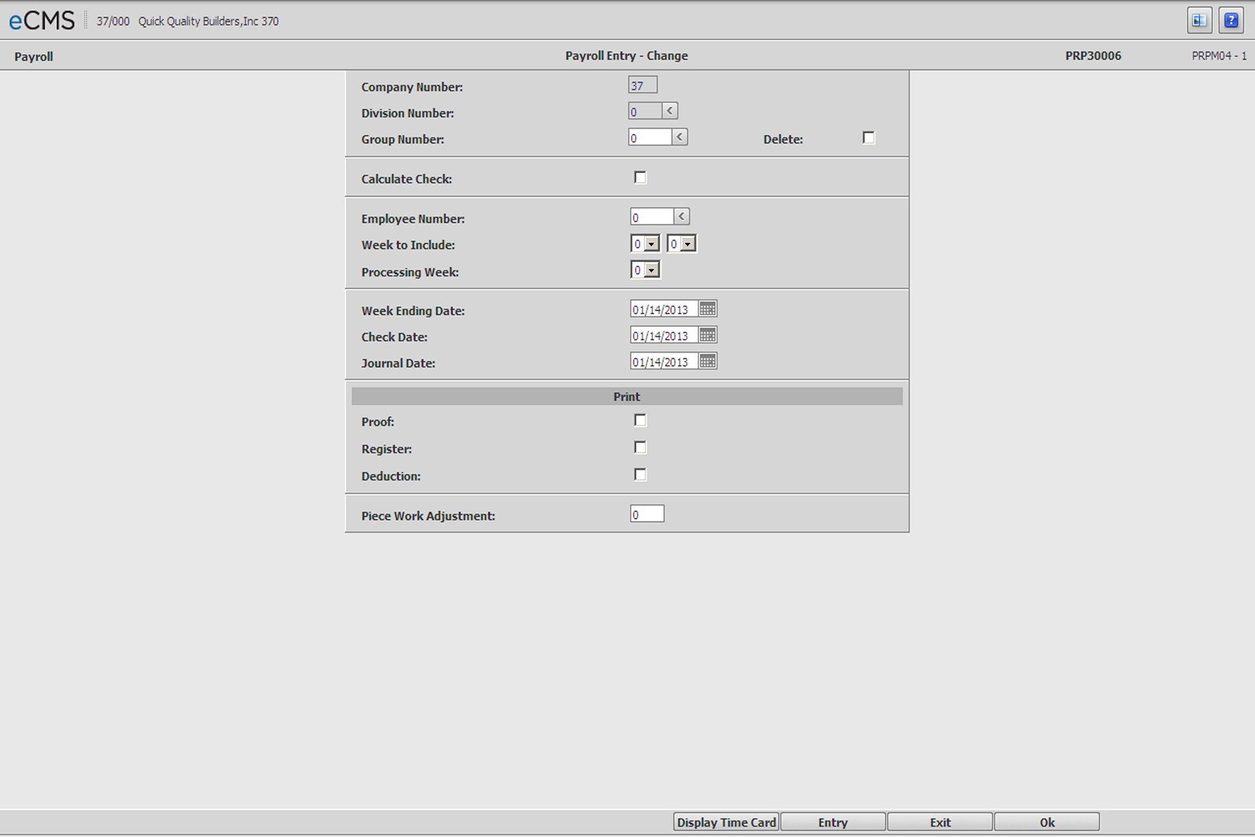Tick the Delete checkbox
Image resolution: width=1255 pixels, height=837 pixels.
[x=868, y=138]
